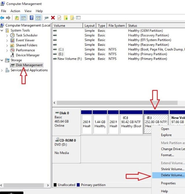
Task: Click the CD-ROM 0 DVD (D:) panel
Action: (66, 149)
